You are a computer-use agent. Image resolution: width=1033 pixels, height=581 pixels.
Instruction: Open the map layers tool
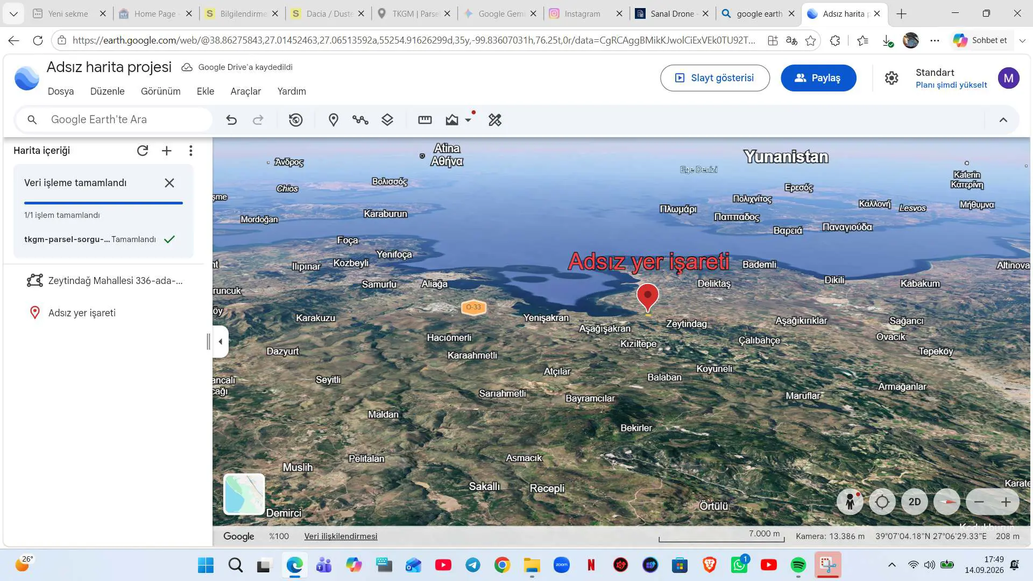tap(387, 120)
